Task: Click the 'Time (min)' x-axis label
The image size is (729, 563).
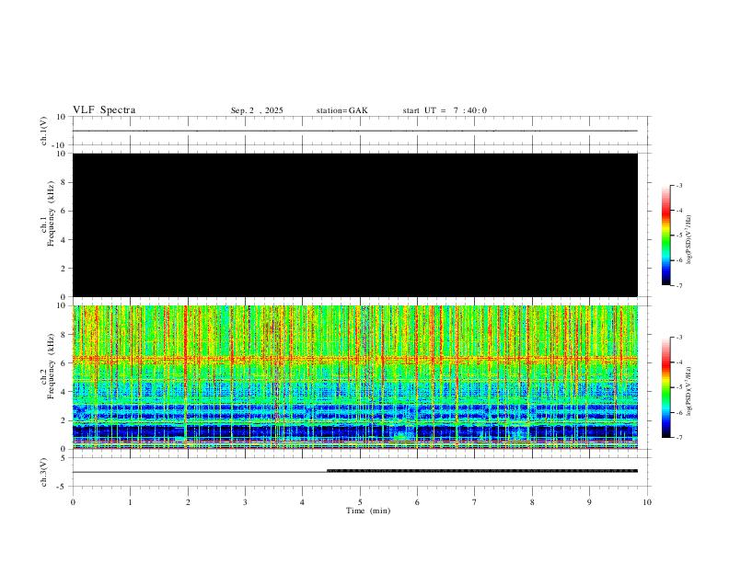Action: (368, 511)
